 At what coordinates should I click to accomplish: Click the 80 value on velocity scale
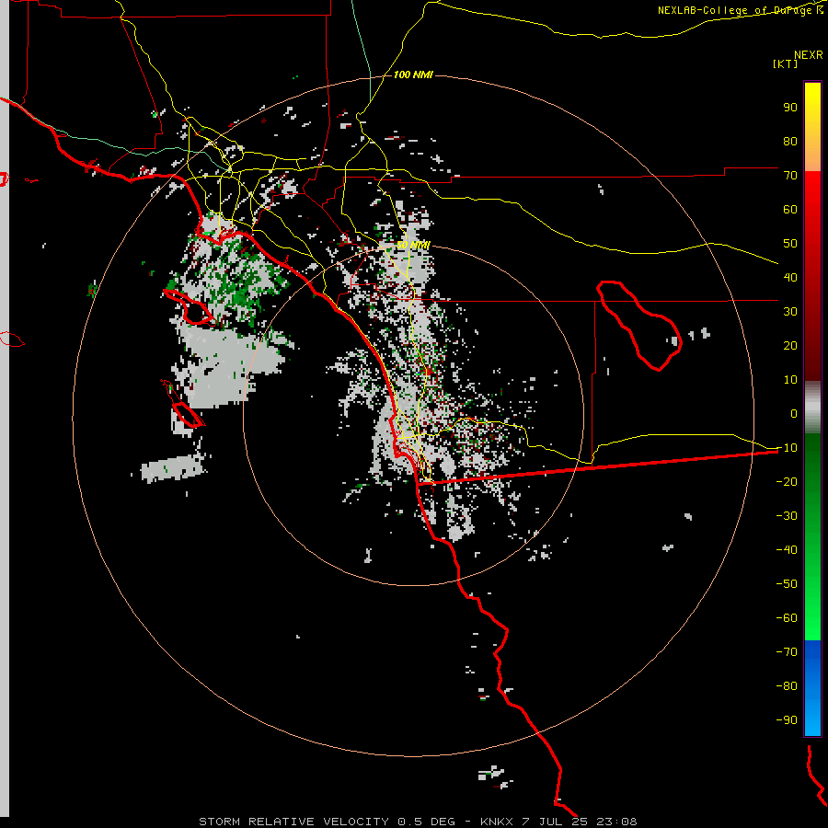[x=790, y=141]
